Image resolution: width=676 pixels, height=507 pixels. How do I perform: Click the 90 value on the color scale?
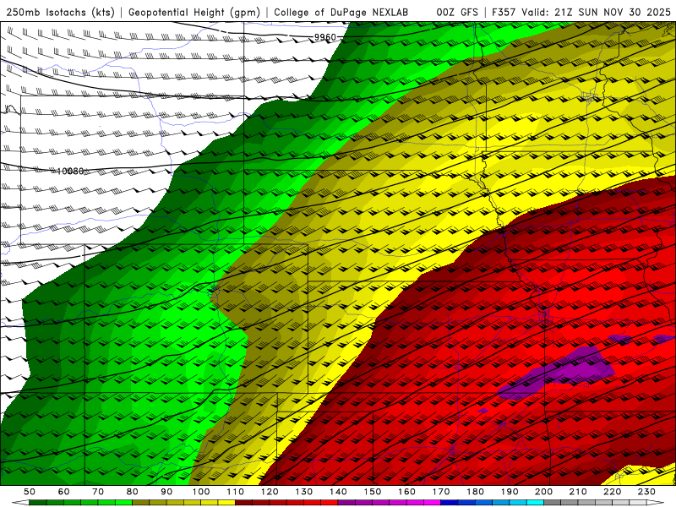coord(166,492)
